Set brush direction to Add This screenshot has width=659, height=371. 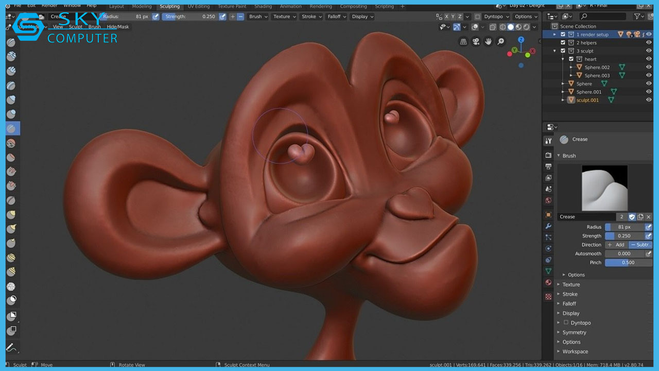(616, 245)
